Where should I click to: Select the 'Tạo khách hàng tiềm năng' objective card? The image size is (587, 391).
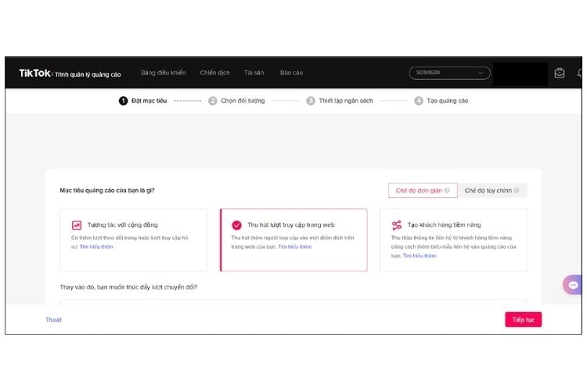pyautogui.click(x=453, y=240)
